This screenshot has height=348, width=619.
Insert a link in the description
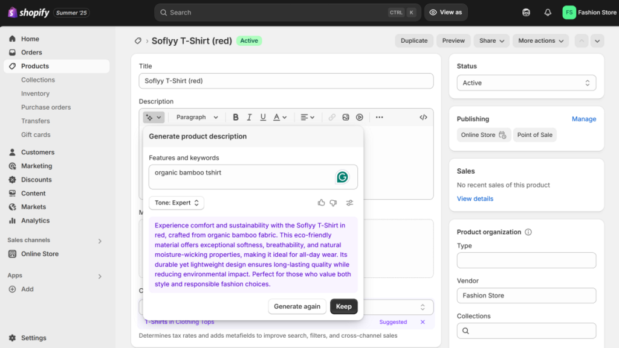point(331,117)
